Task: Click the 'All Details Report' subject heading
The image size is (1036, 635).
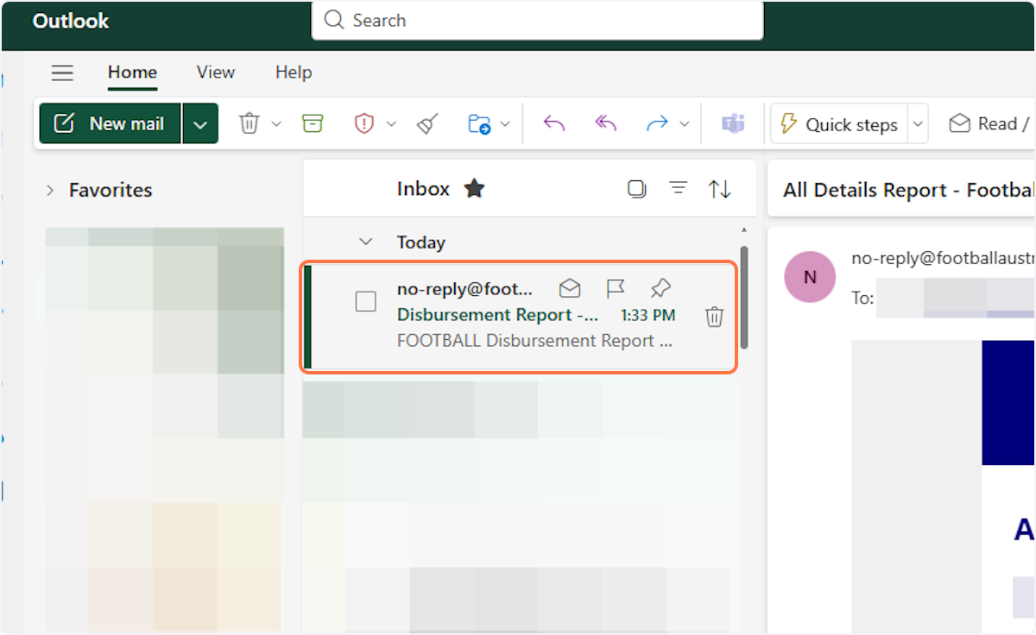Action: point(908,190)
